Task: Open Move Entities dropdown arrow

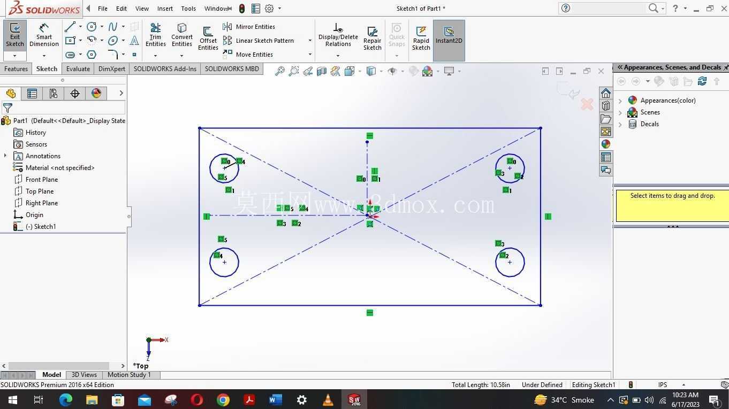Action: click(x=309, y=55)
